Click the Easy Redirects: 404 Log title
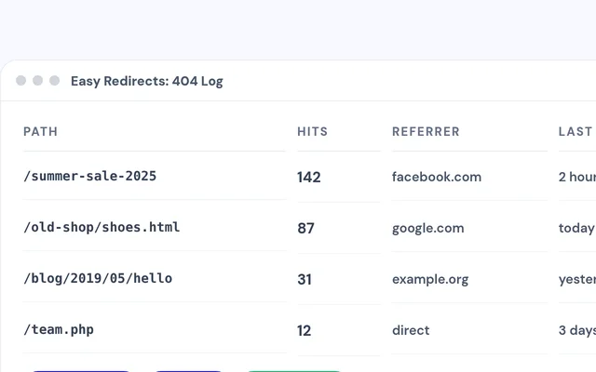Image resolution: width=596 pixels, height=372 pixels. click(147, 81)
